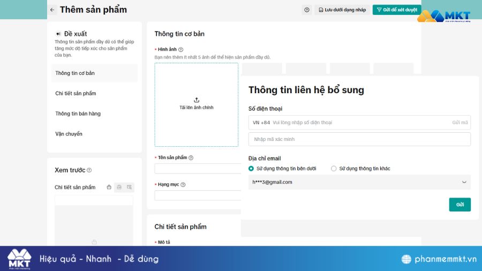The image size is (482, 271).
Task: Click the Tên sản phẩm help icon
Action: (191, 157)
